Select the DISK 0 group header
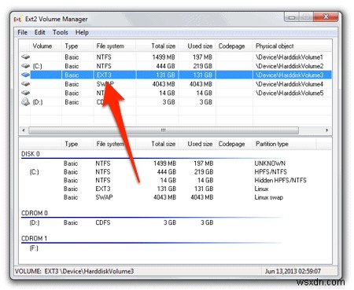 [x=31, y=154]
